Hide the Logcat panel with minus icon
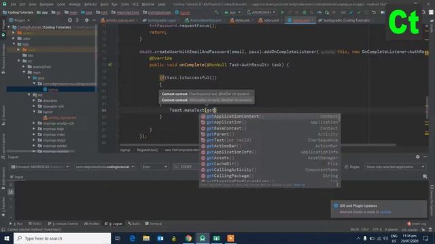This screenshot has height=244, width=435. [425, 157]
